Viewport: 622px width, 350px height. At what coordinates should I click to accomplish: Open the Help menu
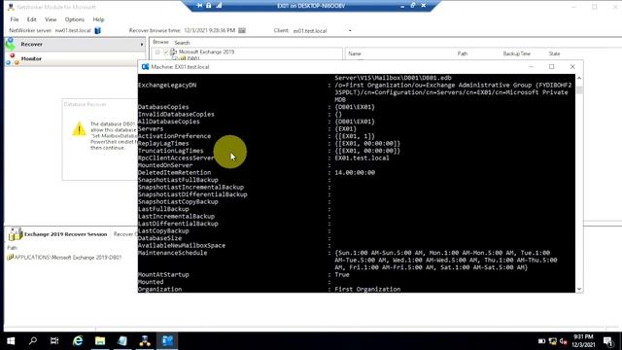(98, 19)
